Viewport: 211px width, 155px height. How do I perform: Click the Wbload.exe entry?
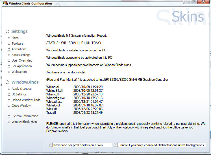click(x=54, y=102)
